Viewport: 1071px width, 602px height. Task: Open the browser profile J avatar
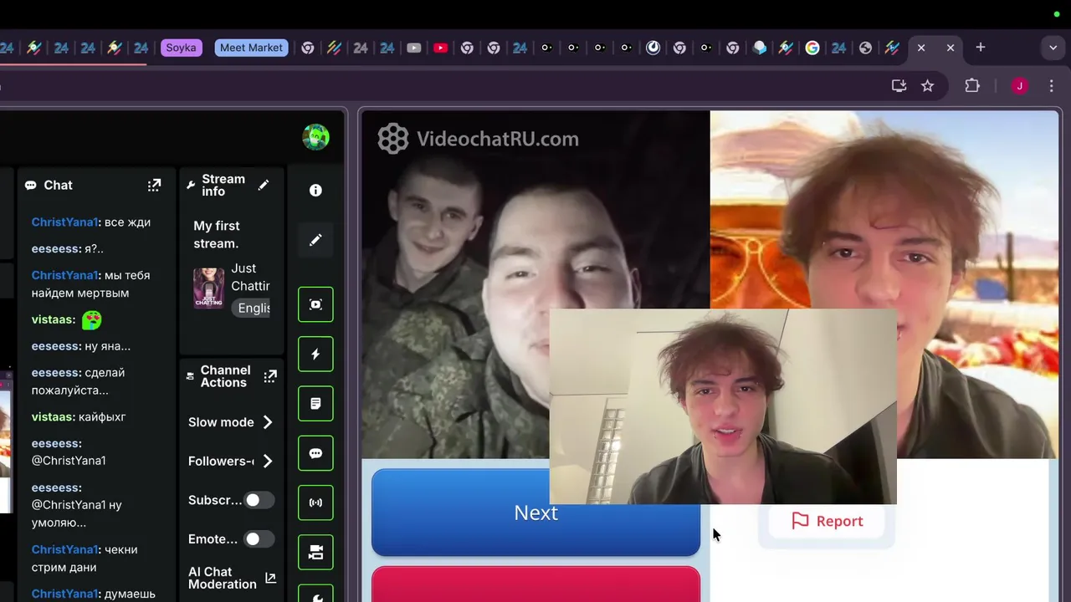tap(1019, 85)
